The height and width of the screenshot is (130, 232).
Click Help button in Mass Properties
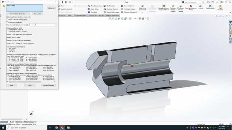click(12, 85)
